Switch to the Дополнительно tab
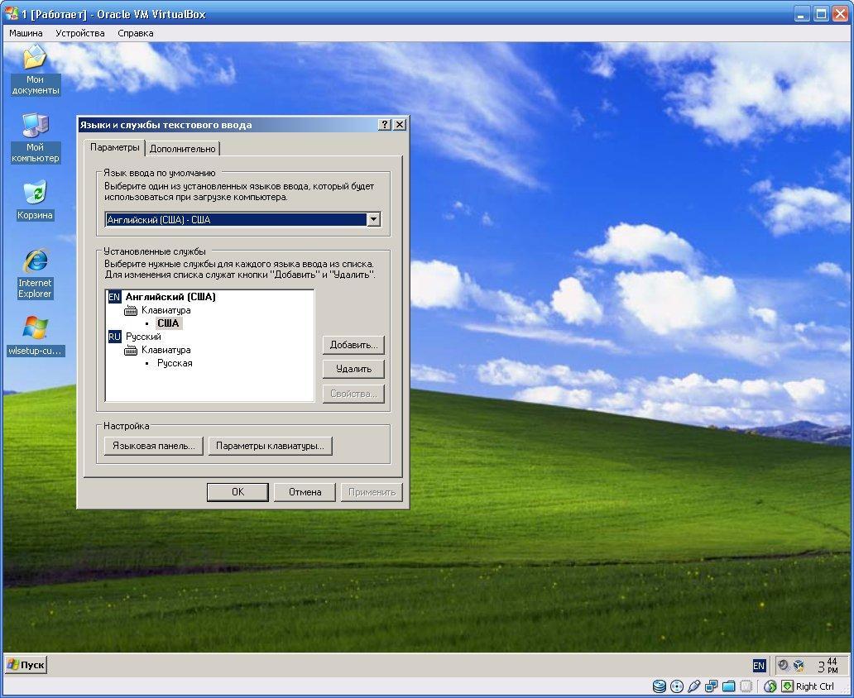Viewport: 854px width, 698px height. pos(183,149)
